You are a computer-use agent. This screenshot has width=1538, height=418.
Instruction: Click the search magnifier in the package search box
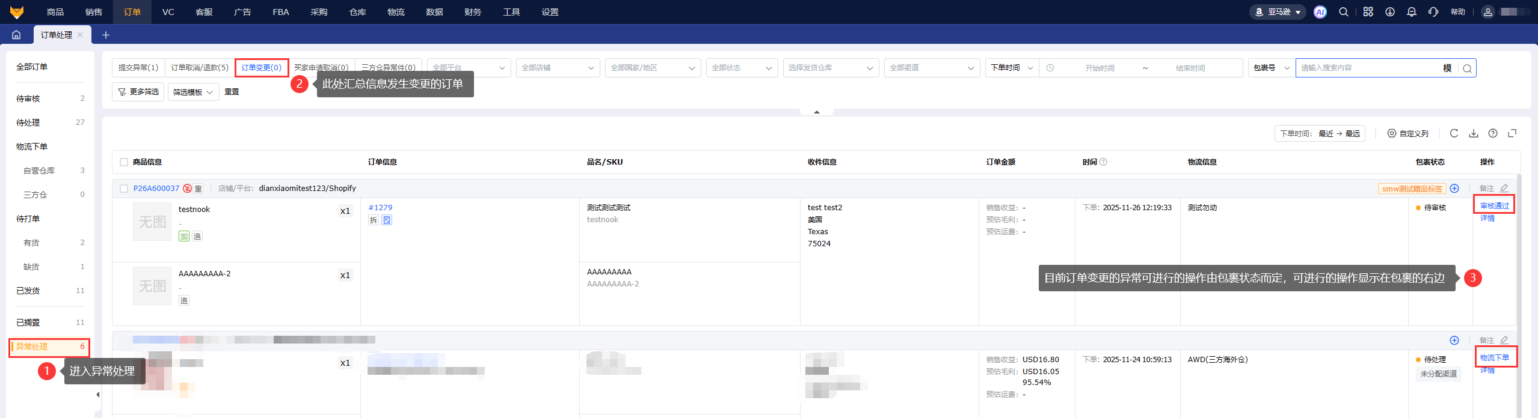(1467, 68)
